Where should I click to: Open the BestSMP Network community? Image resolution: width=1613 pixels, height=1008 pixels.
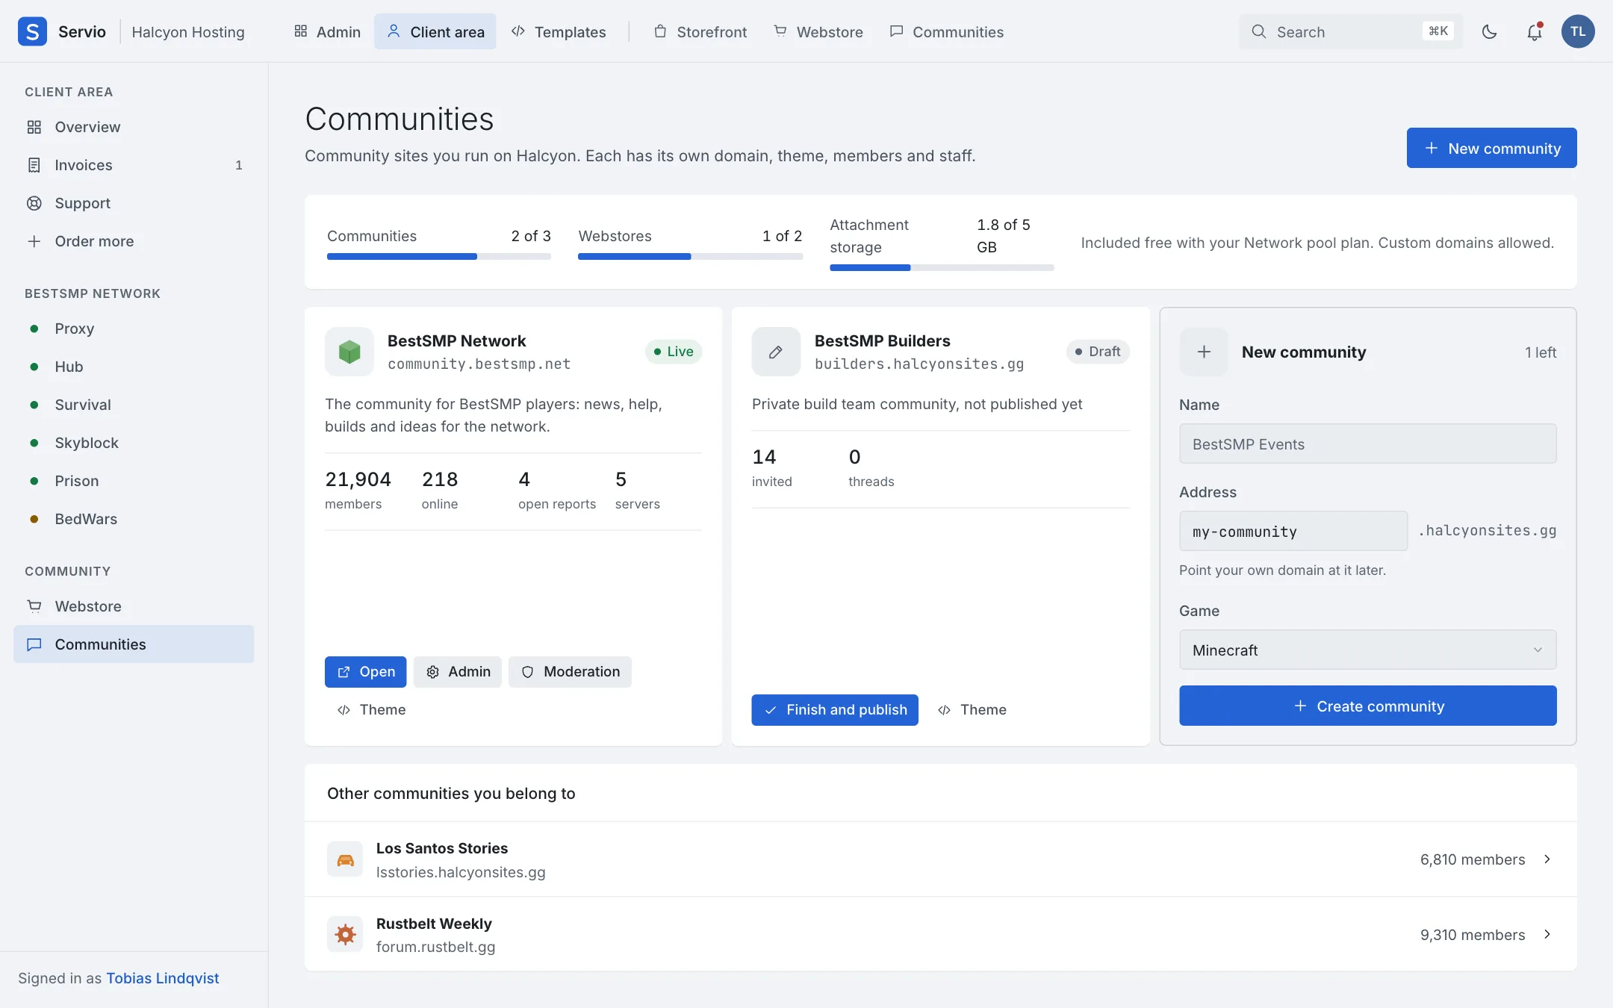(x=365, y=672)
